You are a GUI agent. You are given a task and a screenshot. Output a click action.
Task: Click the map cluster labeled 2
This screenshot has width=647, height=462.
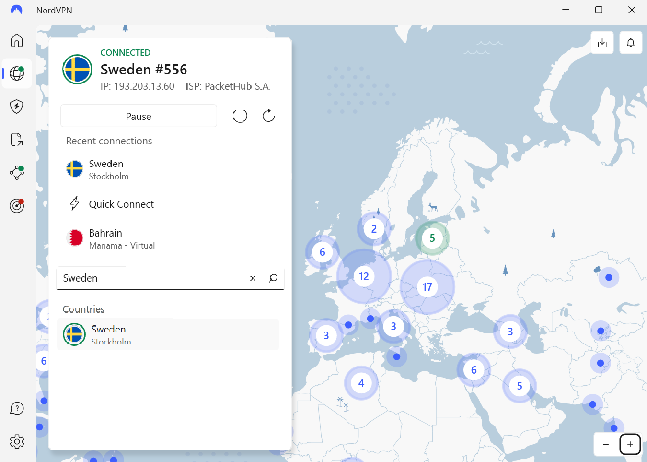pyautogui.click(x=374, y=229)
